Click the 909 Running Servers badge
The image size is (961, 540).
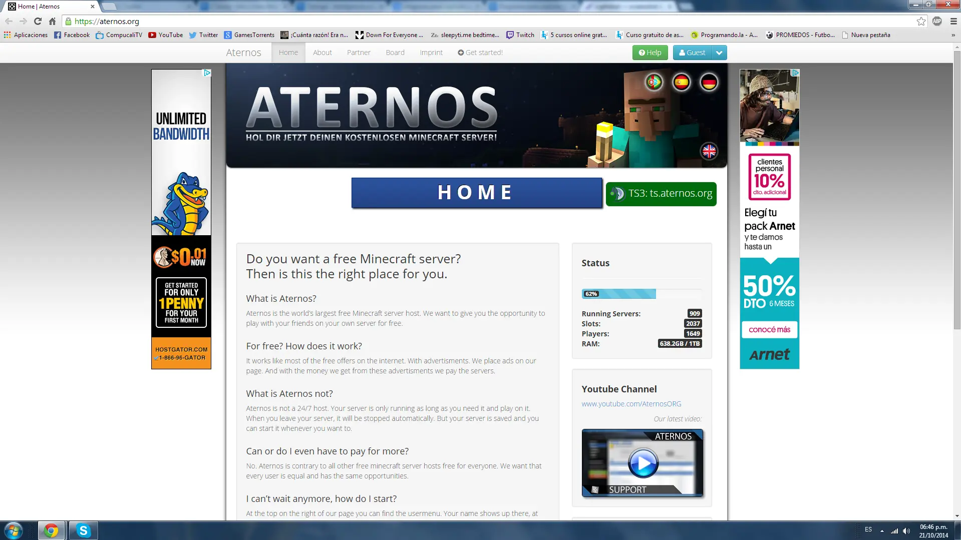tap(695, 314)
